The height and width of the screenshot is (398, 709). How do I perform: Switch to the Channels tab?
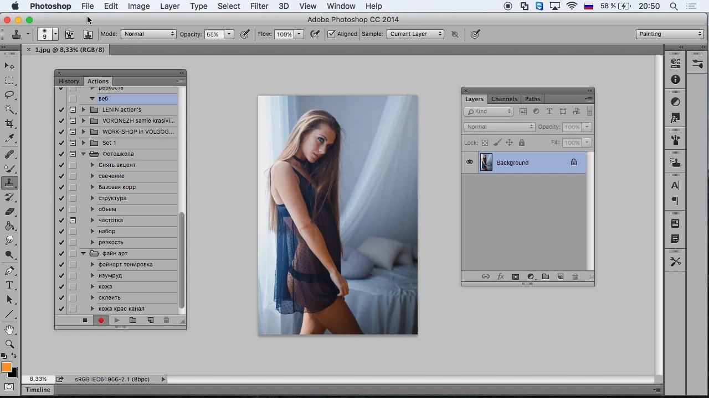[504, 99]
